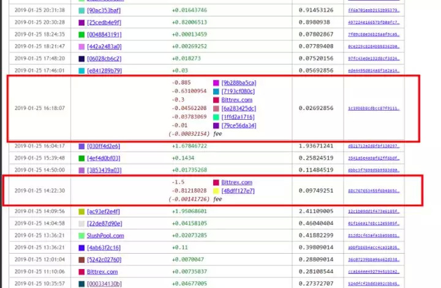Image resolution: width=441 pixels, height=288 pixels.
Task: Open transaction hash for 10:35:57 row
Action: (x=374, y=284)
